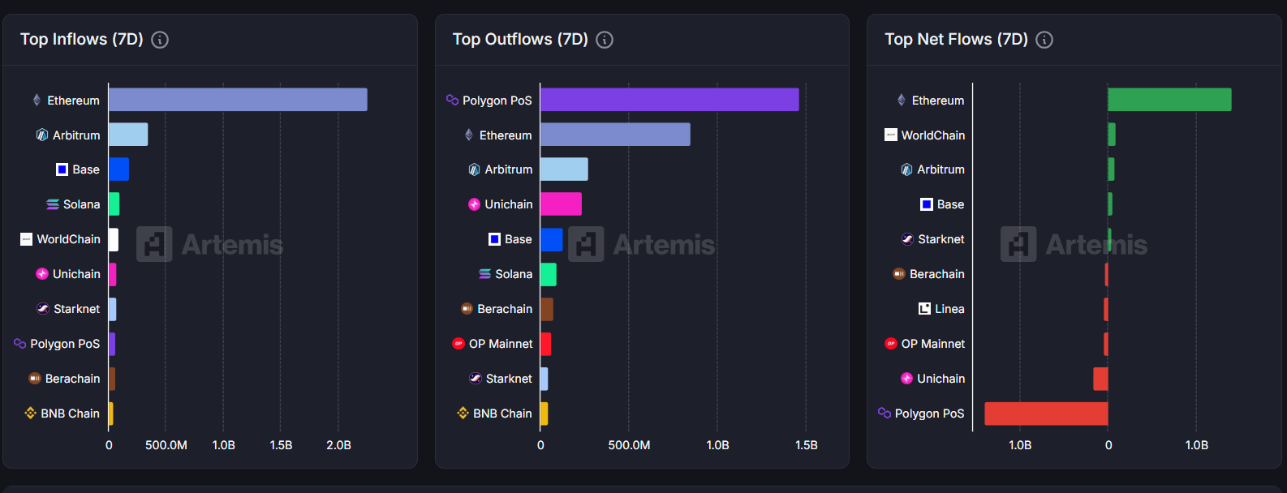The image size is (1287, 493).
Task: Click the info icon beside Top Inflows (7D)
Action: tap(160, 40)
